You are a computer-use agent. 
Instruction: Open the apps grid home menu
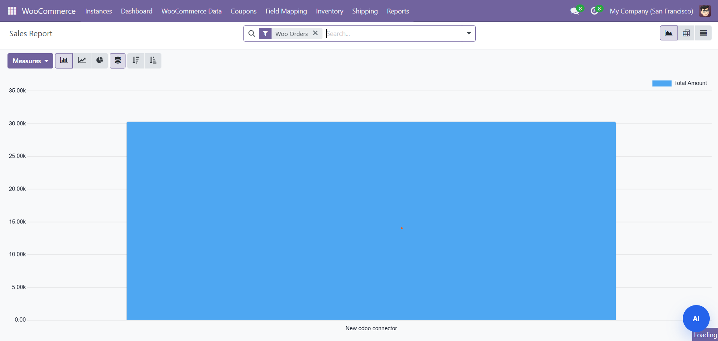point(12,11)
